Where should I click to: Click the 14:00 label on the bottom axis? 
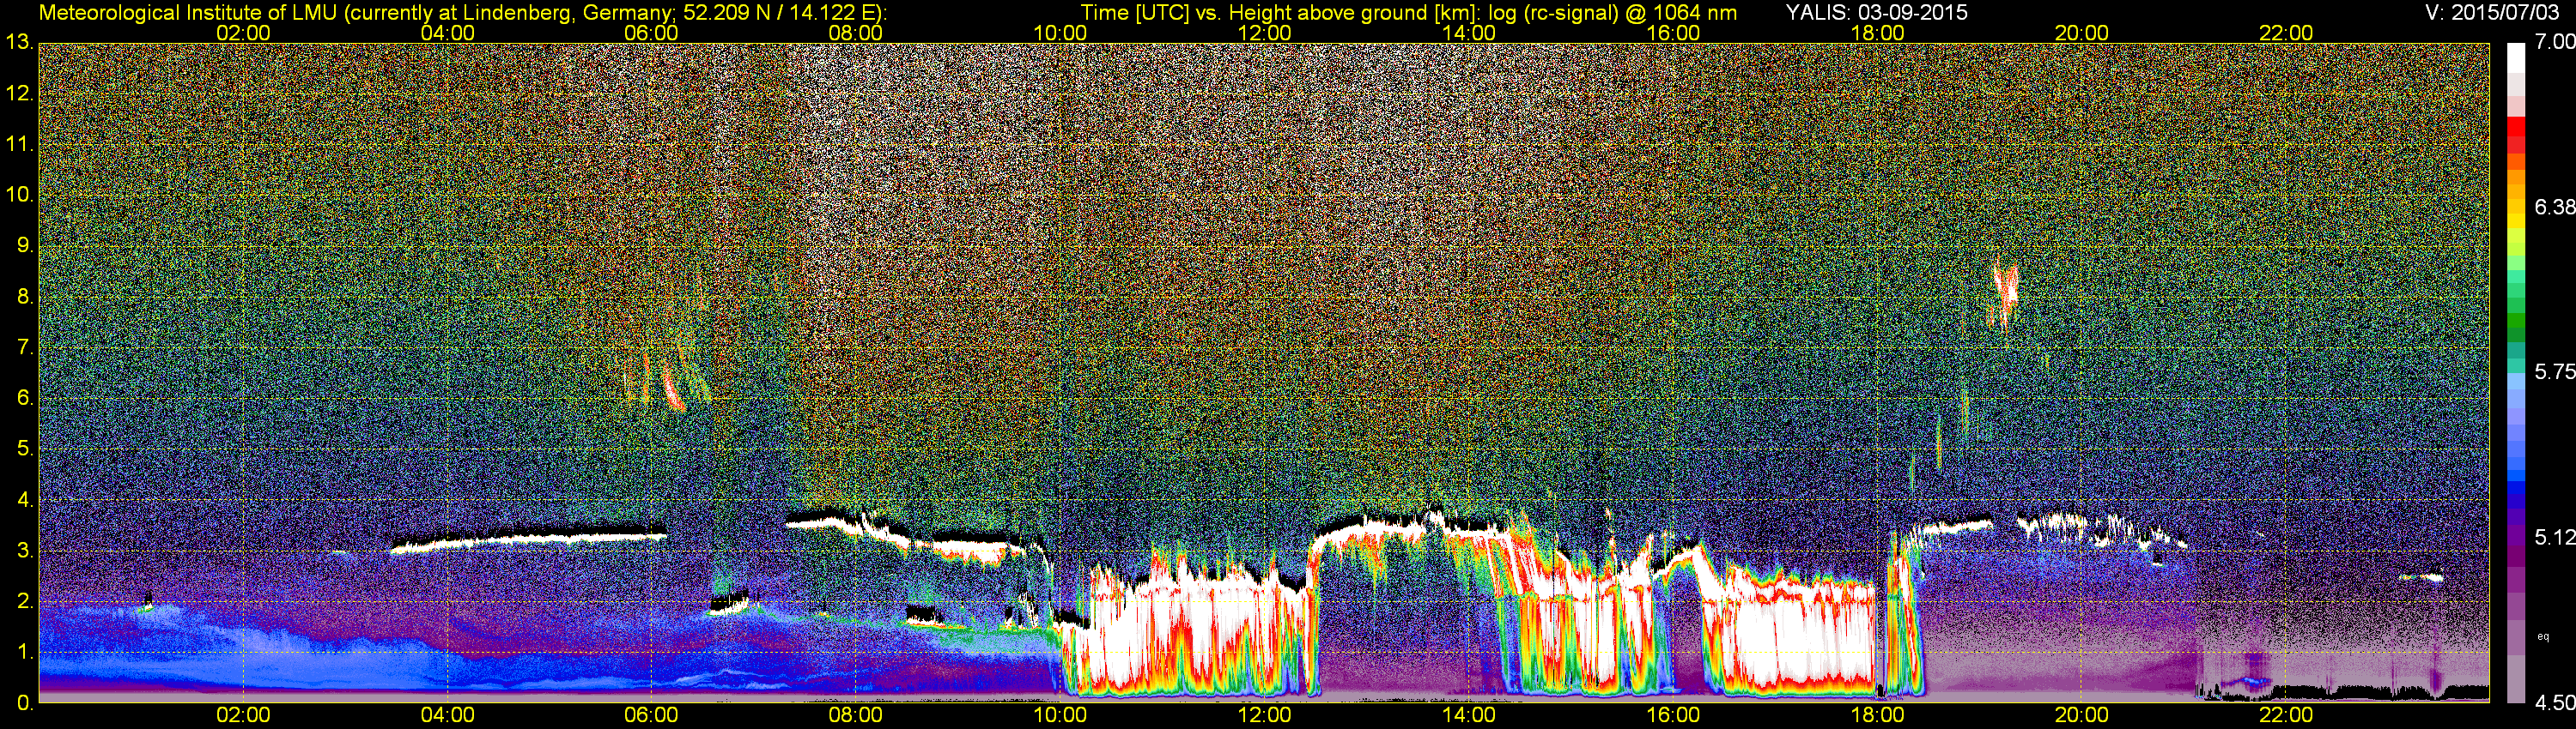click(x=1469, y=716)
